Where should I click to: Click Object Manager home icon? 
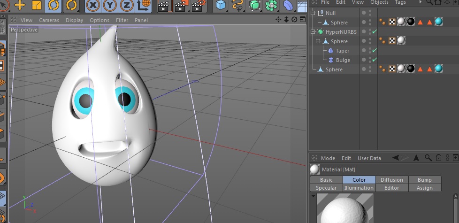click(438, 2)
